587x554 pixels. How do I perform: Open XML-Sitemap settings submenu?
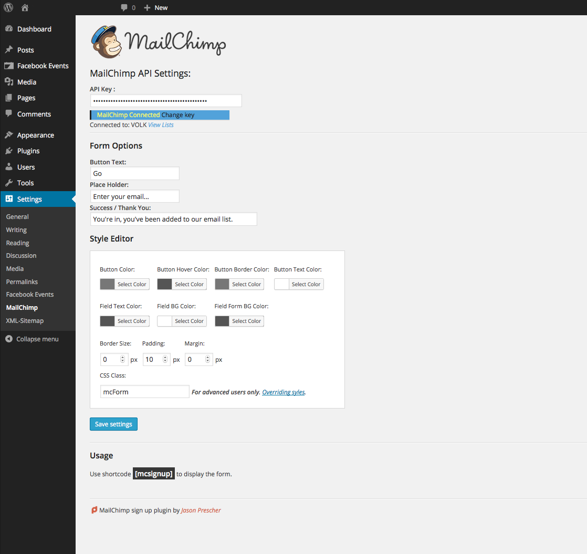pyautogui.click(x=25, y=321)
